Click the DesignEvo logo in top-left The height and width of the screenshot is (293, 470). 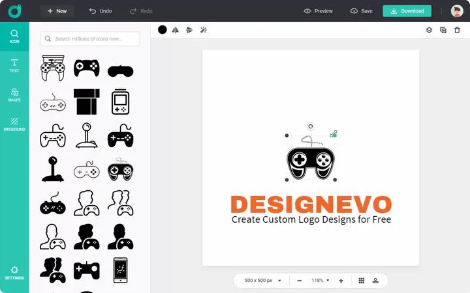point(14,11)
